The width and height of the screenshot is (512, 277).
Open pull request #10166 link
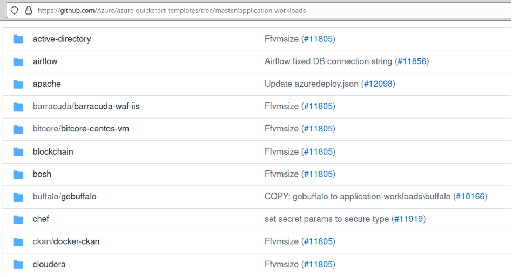point(470,197)
